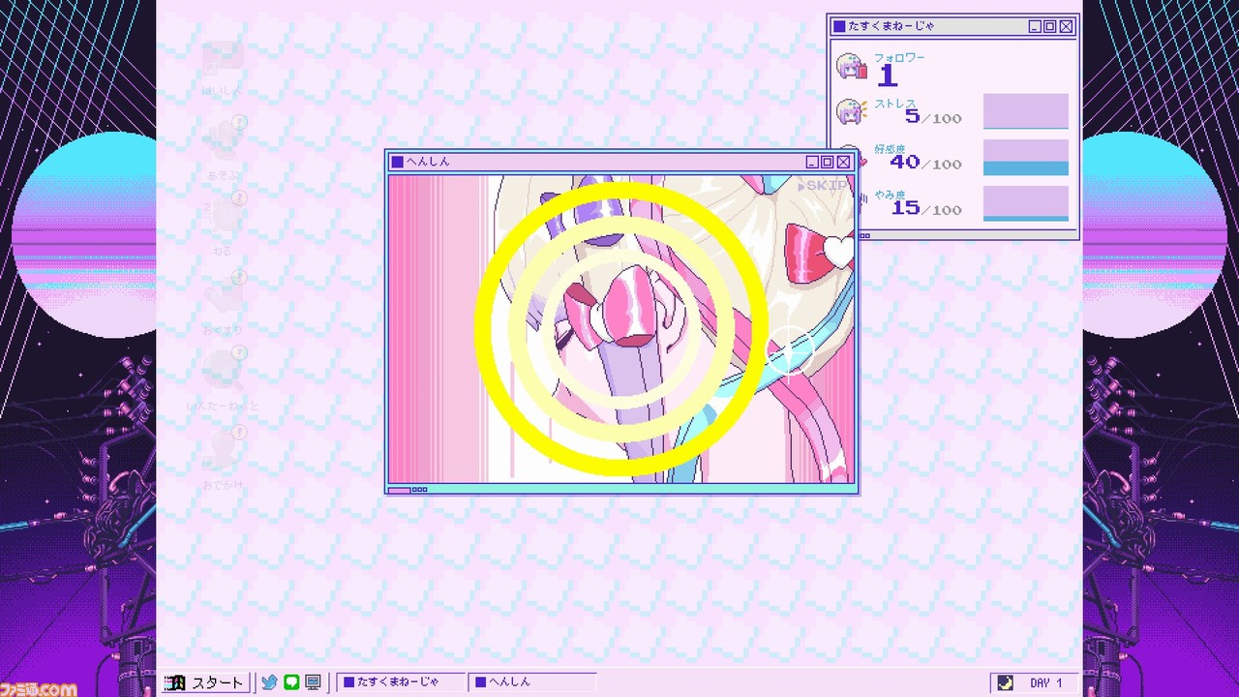Minimize the たすくまねーじゃ window

(x=1035, y=26)
